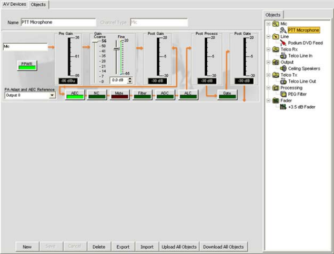The width and height of the screenshot is (334, 254).
Task: Select the Objects tab in right panel
Action: [x=273, y=15]
